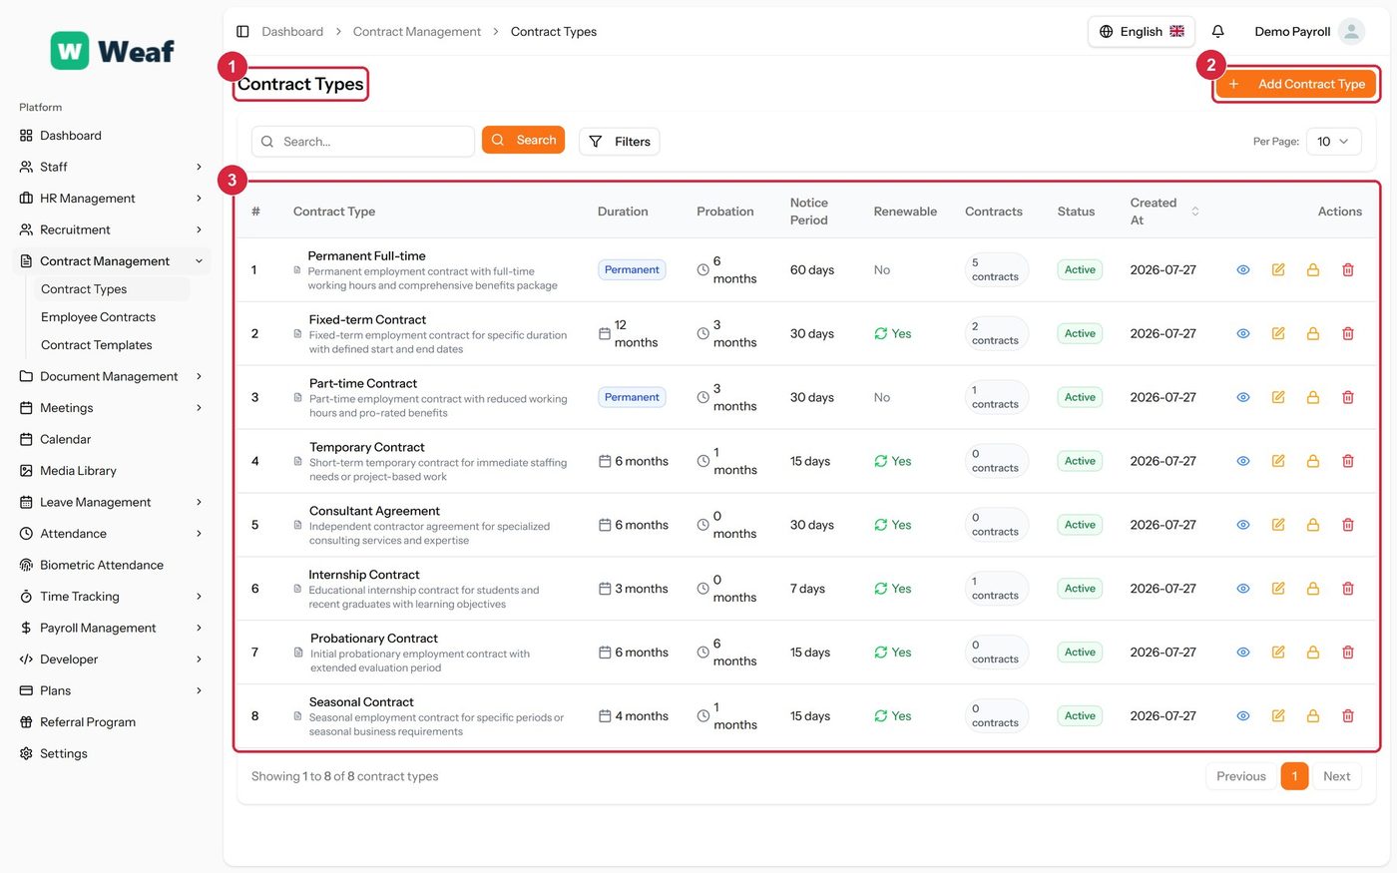View the Fixed-term Contract eye icon

(1243, 334)
